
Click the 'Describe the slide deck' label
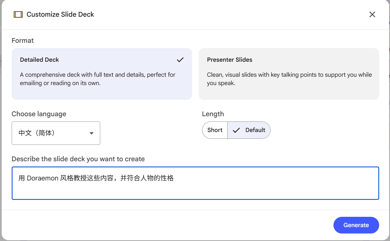[78, 159]
